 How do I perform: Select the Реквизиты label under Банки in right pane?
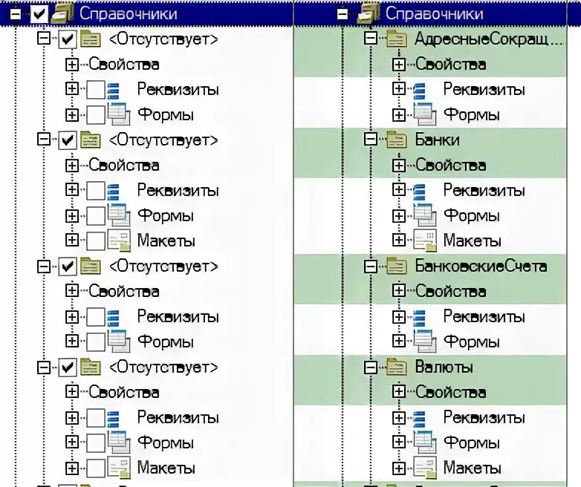coord(484,191)
